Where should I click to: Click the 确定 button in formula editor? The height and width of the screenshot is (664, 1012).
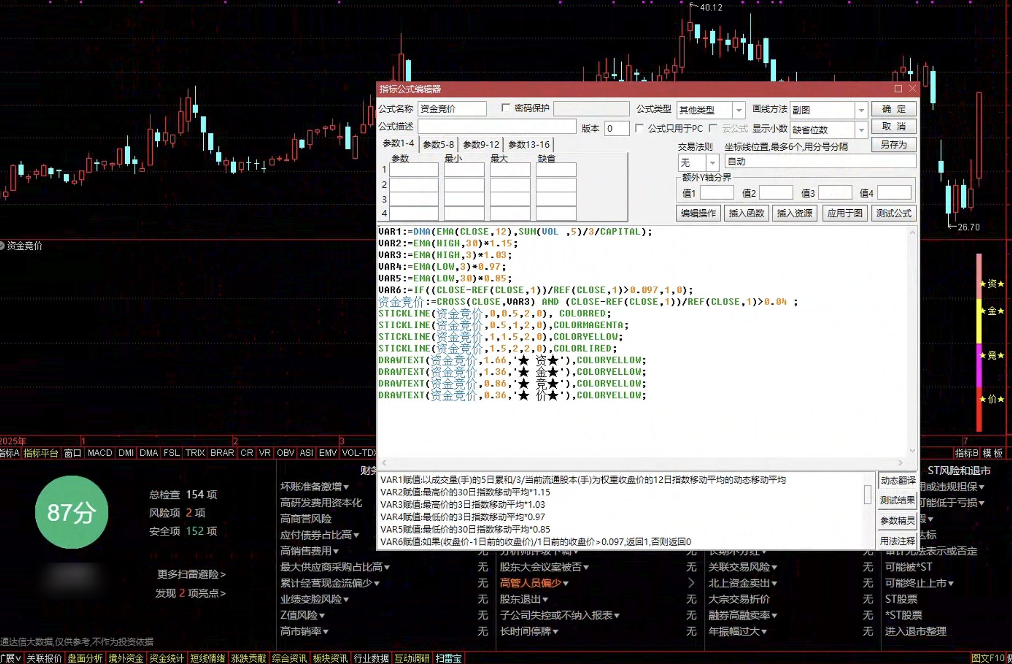pyautogui.click(x=893, y=109)
